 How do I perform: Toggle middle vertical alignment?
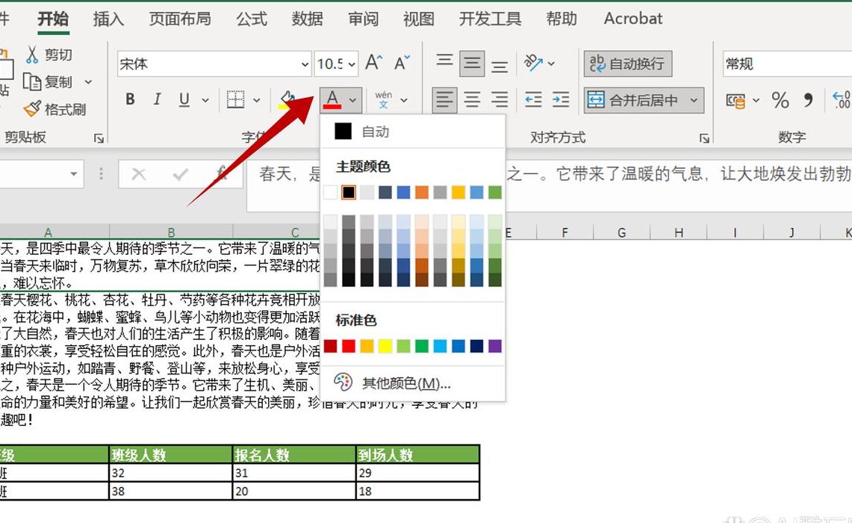(472, 63)
